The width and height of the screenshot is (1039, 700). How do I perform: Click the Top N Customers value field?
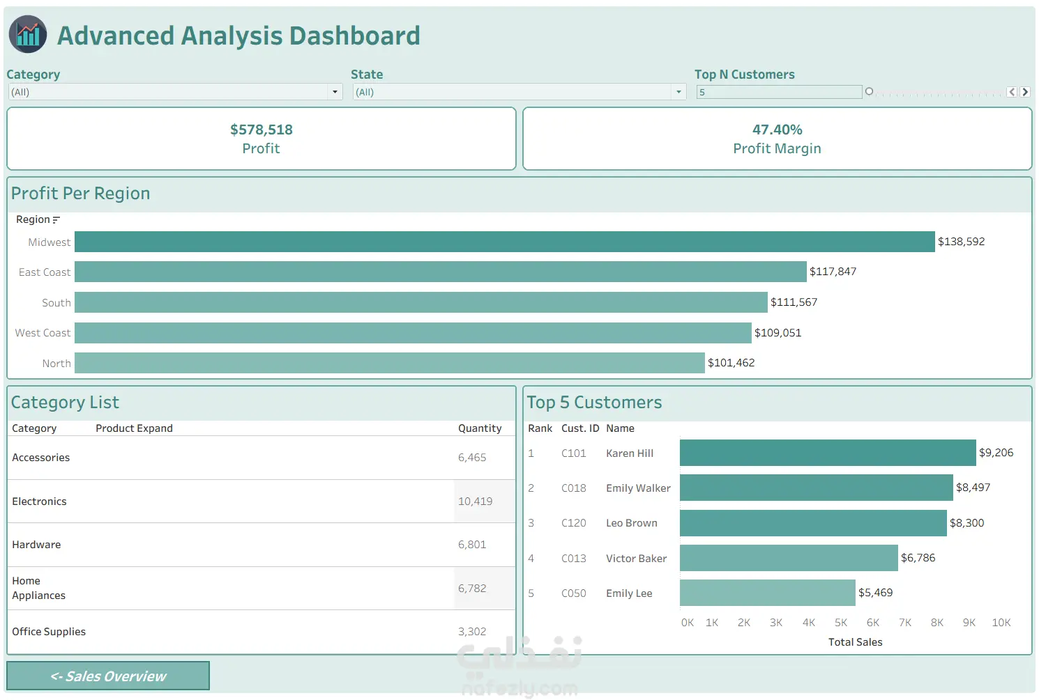click(779, 92)
